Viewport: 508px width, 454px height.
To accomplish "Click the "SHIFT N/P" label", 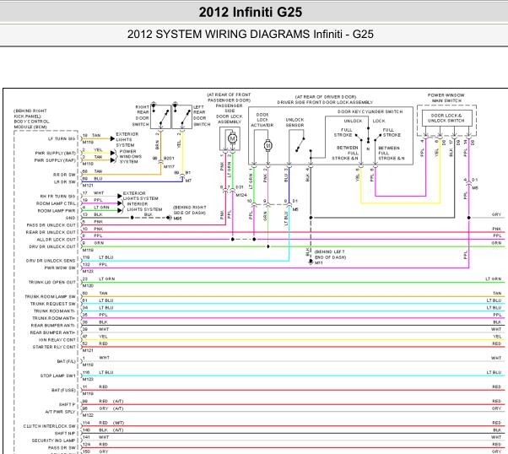I will [65, 433].
